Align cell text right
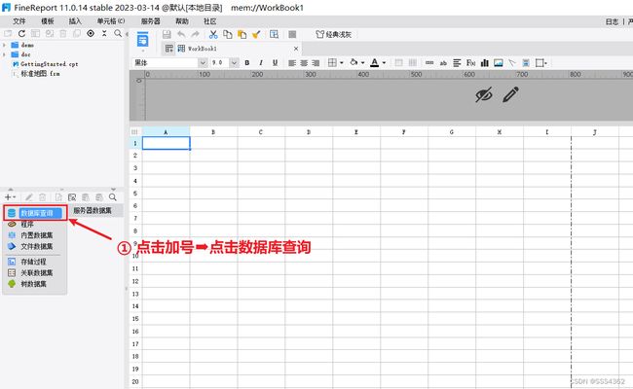This screenshot has height=389, width=633. coord(316,63)
